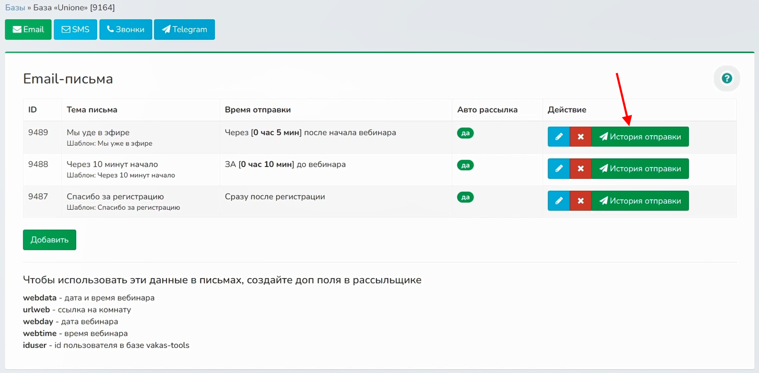This screenshot has height=373, width=759.
Task: Edit letter 9488 using the pencil icon
Action: [x=559, y=169]
